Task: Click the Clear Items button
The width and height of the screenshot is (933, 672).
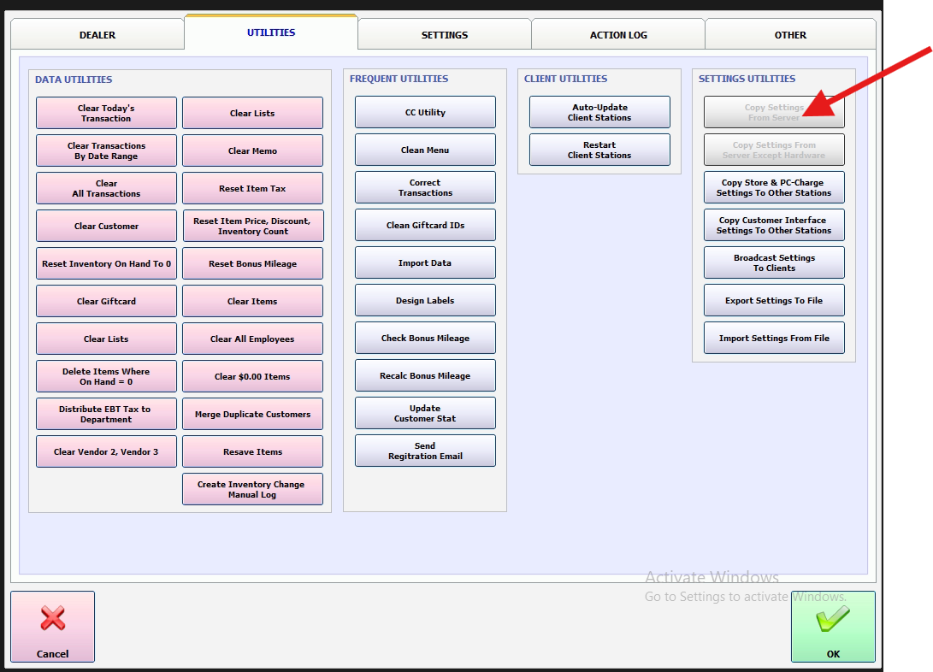Action: pyautogui.click(x=253, y=301)
